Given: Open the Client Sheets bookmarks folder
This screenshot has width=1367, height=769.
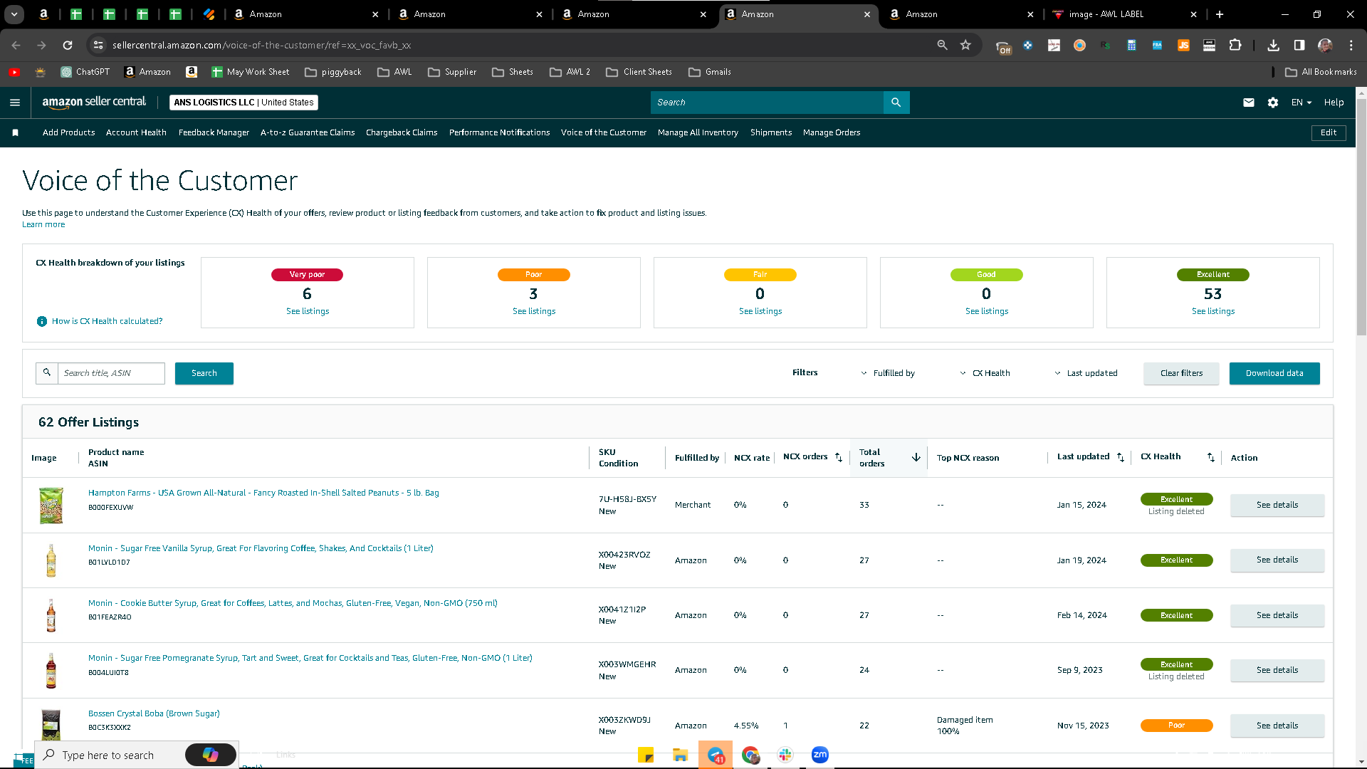Looking at the screenshot, I should coord(639,72).
